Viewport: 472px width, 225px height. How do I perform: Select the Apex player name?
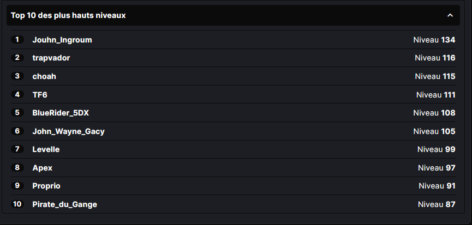42,168
